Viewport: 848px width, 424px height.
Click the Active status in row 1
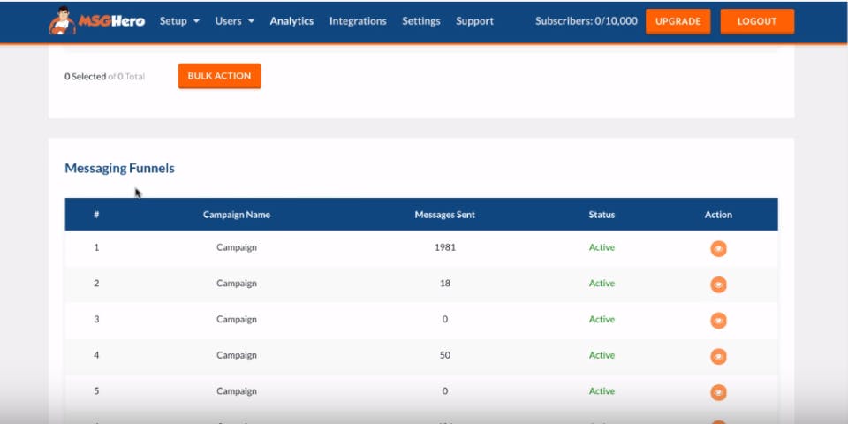point(602,247)
